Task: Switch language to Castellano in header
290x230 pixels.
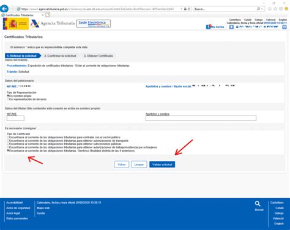Action: pos(235,20)
